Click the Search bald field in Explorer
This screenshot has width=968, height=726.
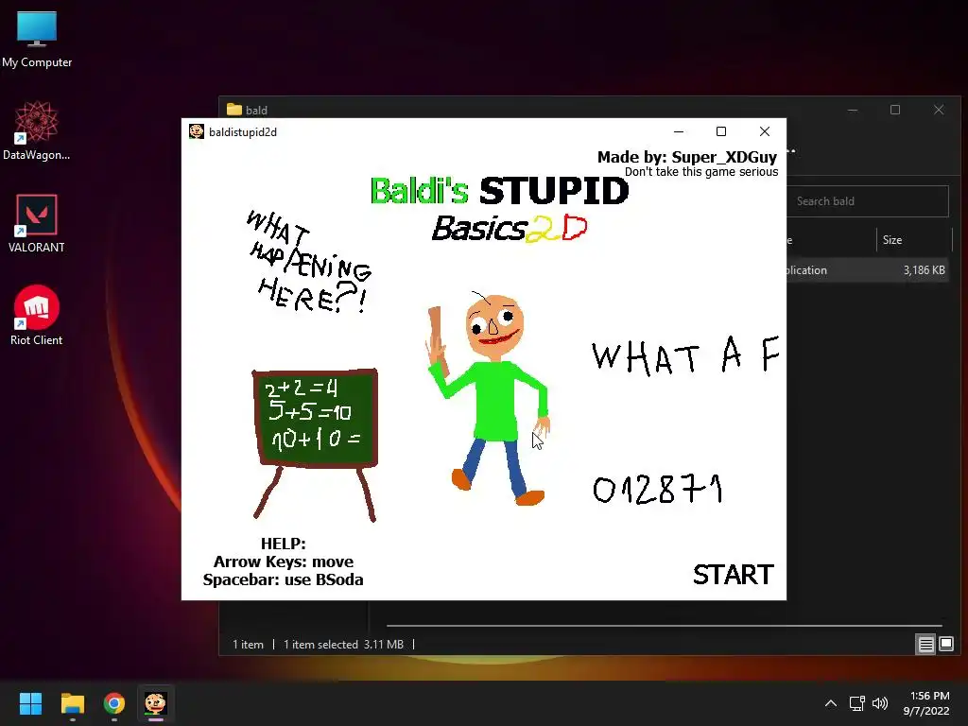coord(868,201)
